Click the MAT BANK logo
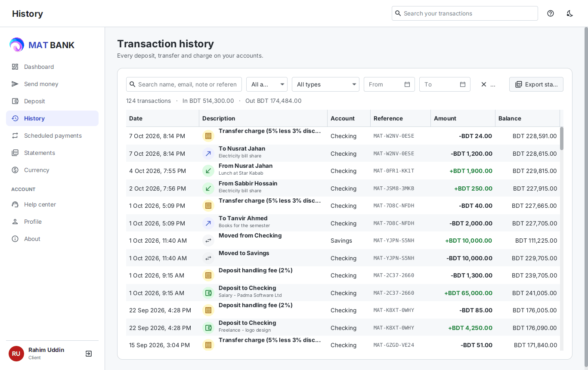The image size is (588, 370). 42,45
